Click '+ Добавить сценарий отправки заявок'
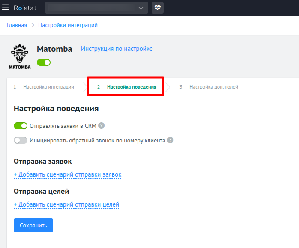 [x=67, y=174]
